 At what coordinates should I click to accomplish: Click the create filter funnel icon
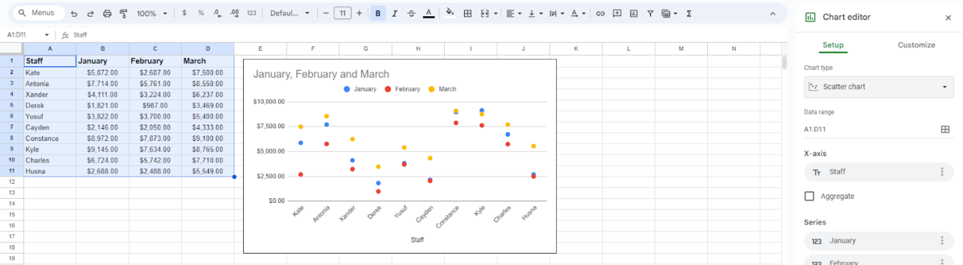tap(650, 13)
